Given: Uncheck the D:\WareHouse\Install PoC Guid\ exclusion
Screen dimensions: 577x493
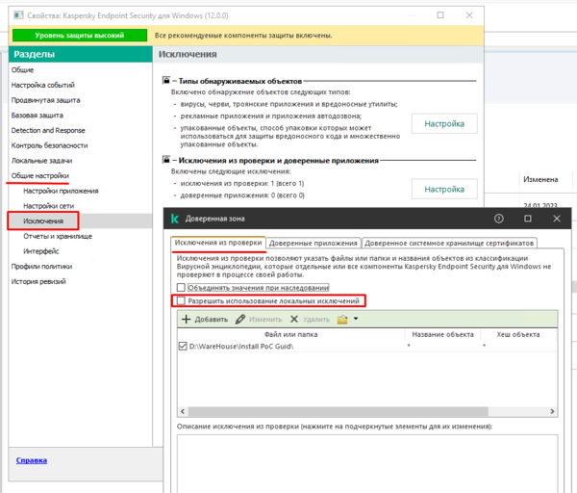Looking at the screenshot, I should pos(184,347).
